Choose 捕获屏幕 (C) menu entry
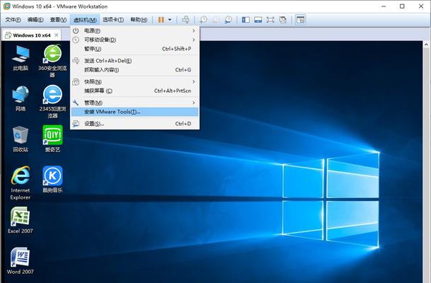This screenshot has height=283, width=431. coord(134,91)
